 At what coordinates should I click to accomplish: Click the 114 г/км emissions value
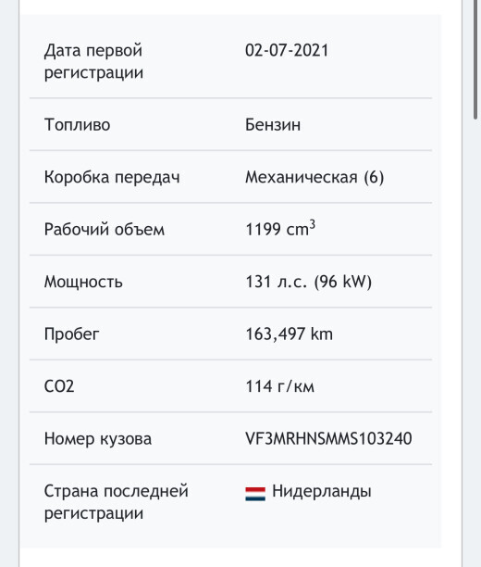(x=280, y=386)
